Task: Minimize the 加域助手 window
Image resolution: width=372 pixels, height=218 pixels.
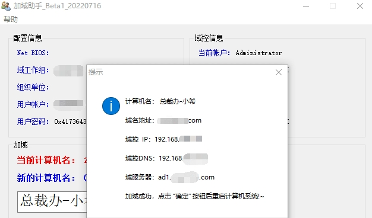Action: 306,6
